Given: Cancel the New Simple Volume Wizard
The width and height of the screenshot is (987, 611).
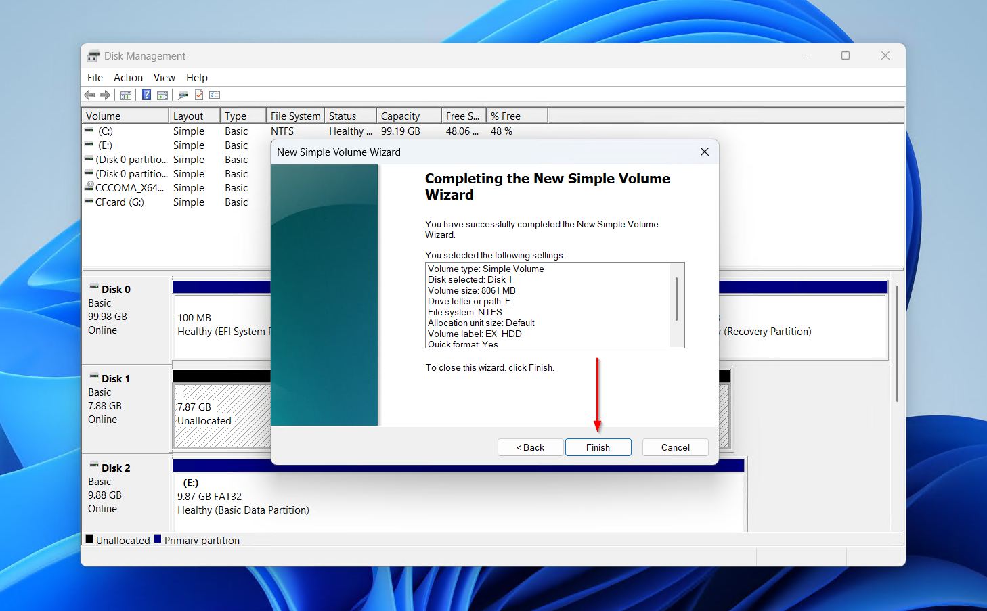Looking at the screenshot, I should tap(675, 447).
